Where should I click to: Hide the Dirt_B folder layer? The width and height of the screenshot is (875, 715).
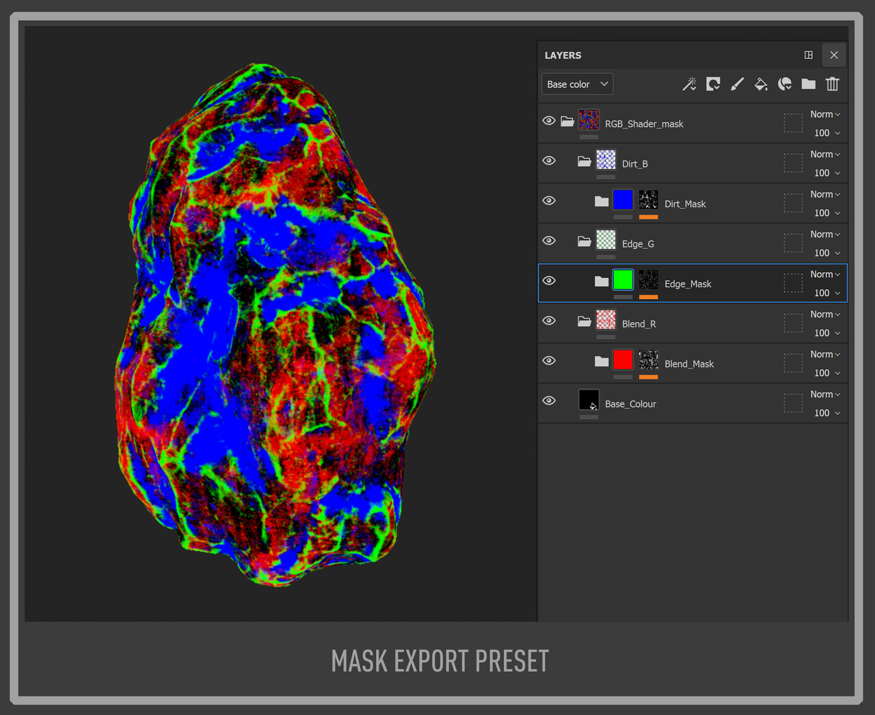point(549,161)
